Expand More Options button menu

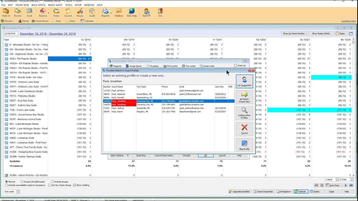(x=119, y=155)
